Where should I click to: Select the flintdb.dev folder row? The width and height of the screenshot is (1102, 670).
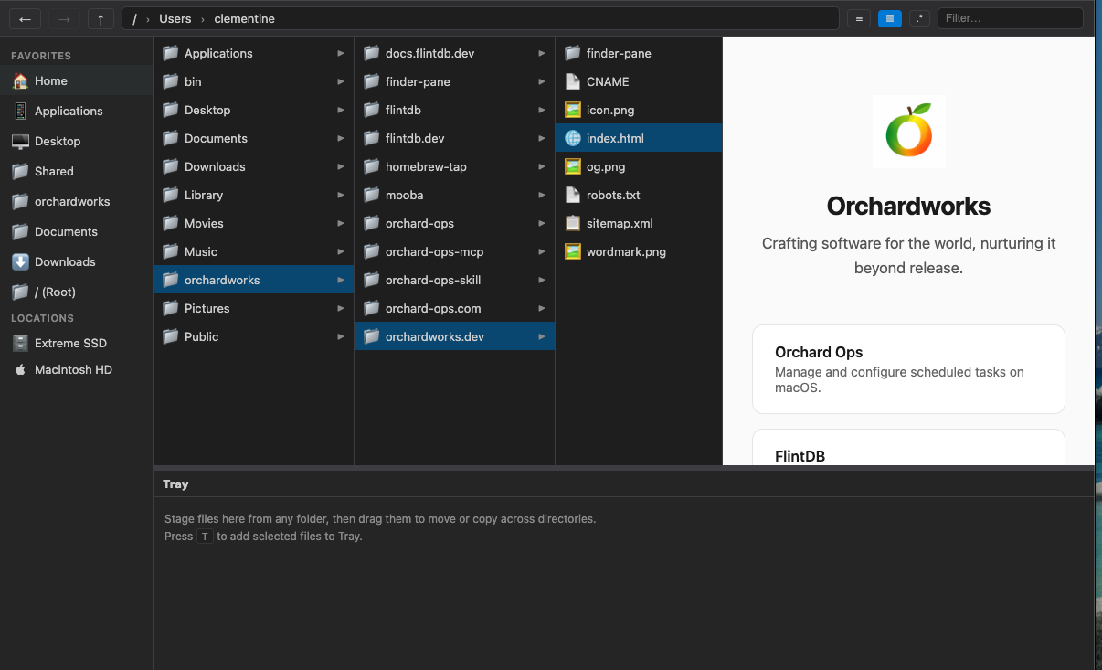(x=454, y=138)
